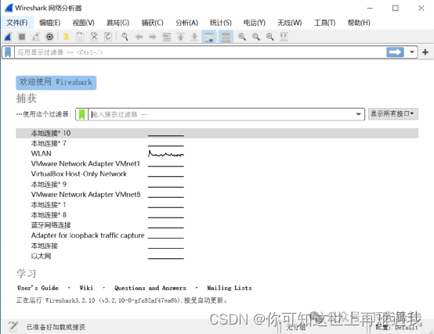Start capture with the shark fin icon
The image size is (434, 334).
(x=8, y=37)
